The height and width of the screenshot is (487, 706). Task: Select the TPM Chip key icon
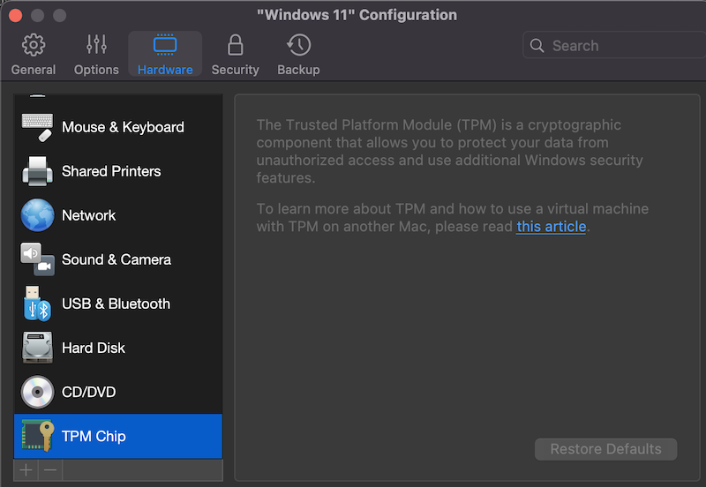coord(37,436)
